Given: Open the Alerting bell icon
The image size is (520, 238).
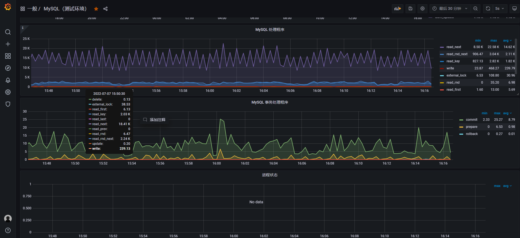Looking at the screenshot, I should [x=8, y=80].
